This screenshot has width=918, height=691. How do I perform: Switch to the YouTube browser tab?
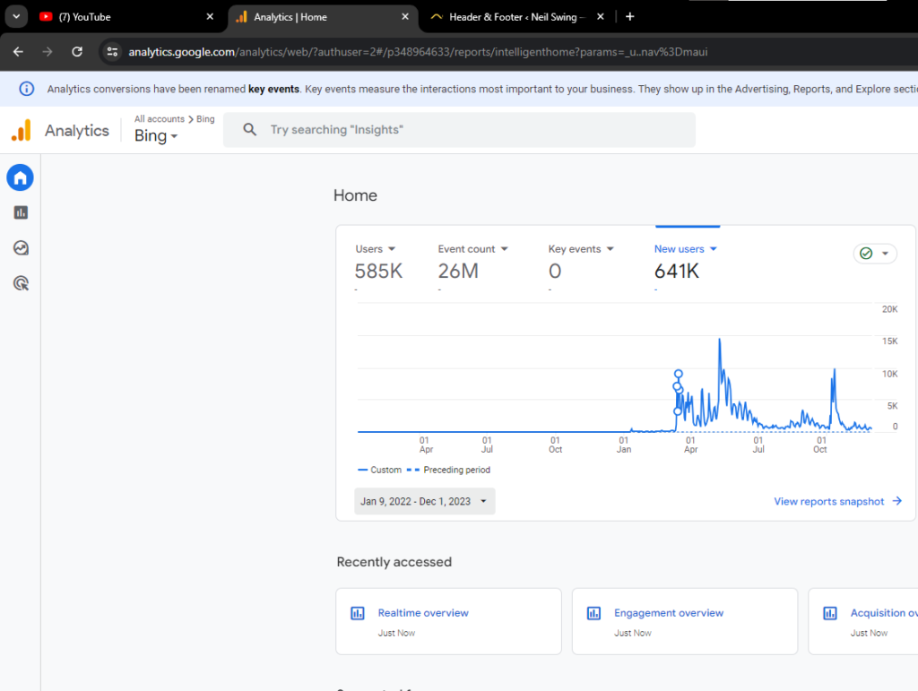click(121, 17)
